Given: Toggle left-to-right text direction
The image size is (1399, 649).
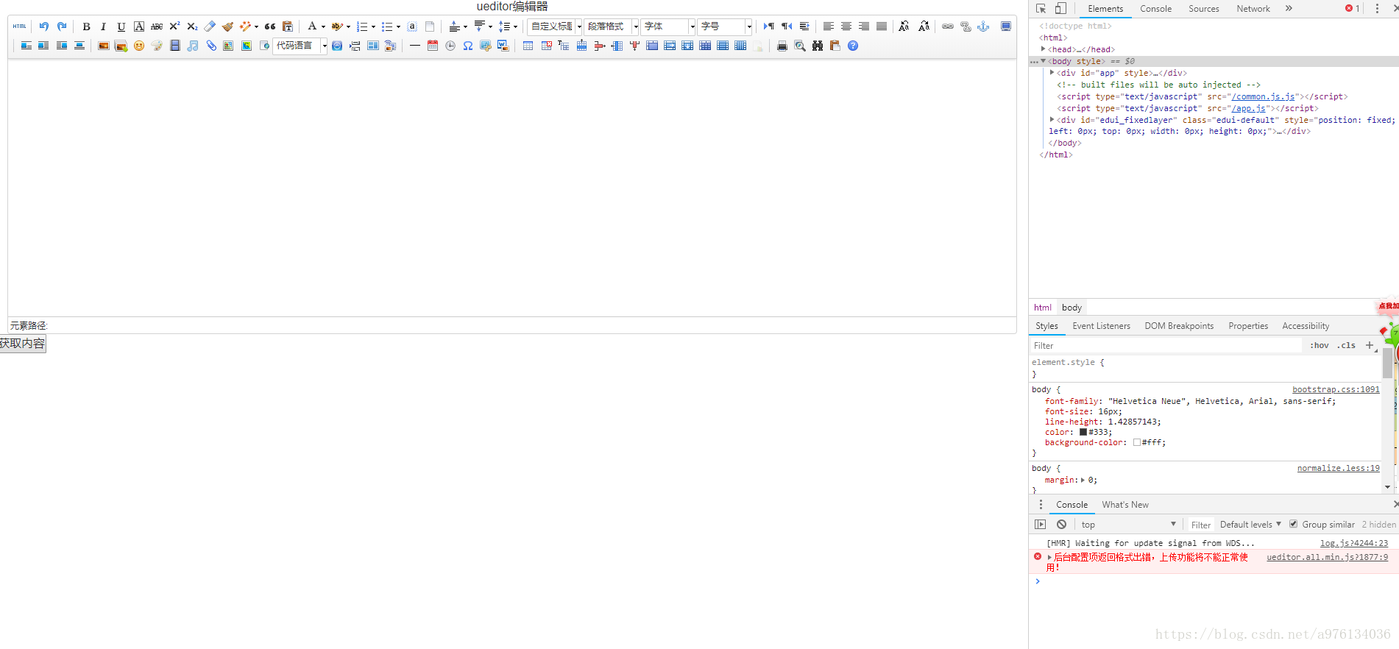Looking at the screenshot, I should click(x=768, y=26).
